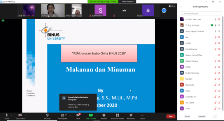Open the More options menu
The width and height of the screenshot is (224, 121).
pos(142,116)
